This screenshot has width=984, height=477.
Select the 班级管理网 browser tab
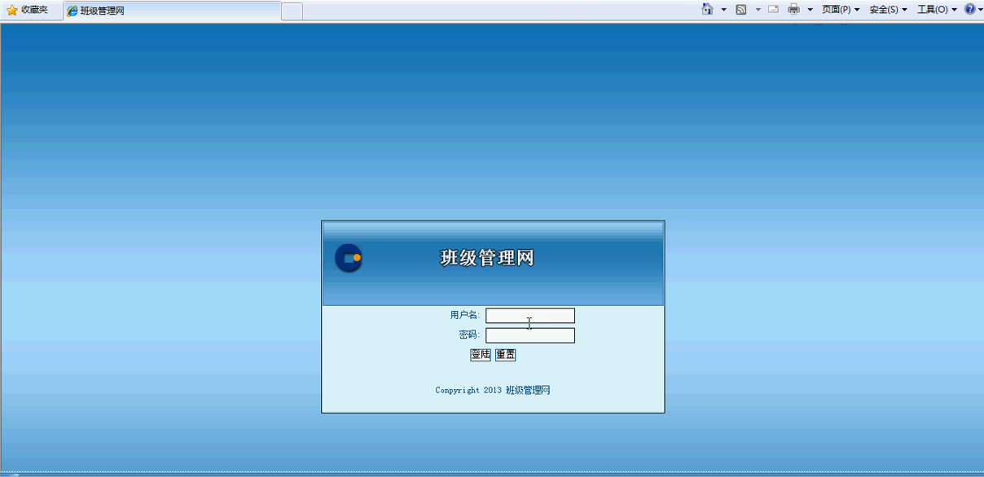(172, 11)
